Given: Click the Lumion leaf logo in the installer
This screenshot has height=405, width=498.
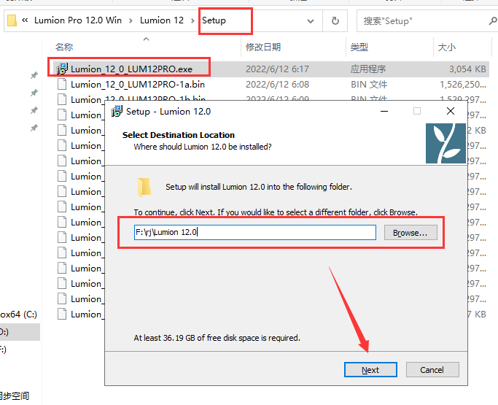Looking at the screenshot, I should (445, 143).
